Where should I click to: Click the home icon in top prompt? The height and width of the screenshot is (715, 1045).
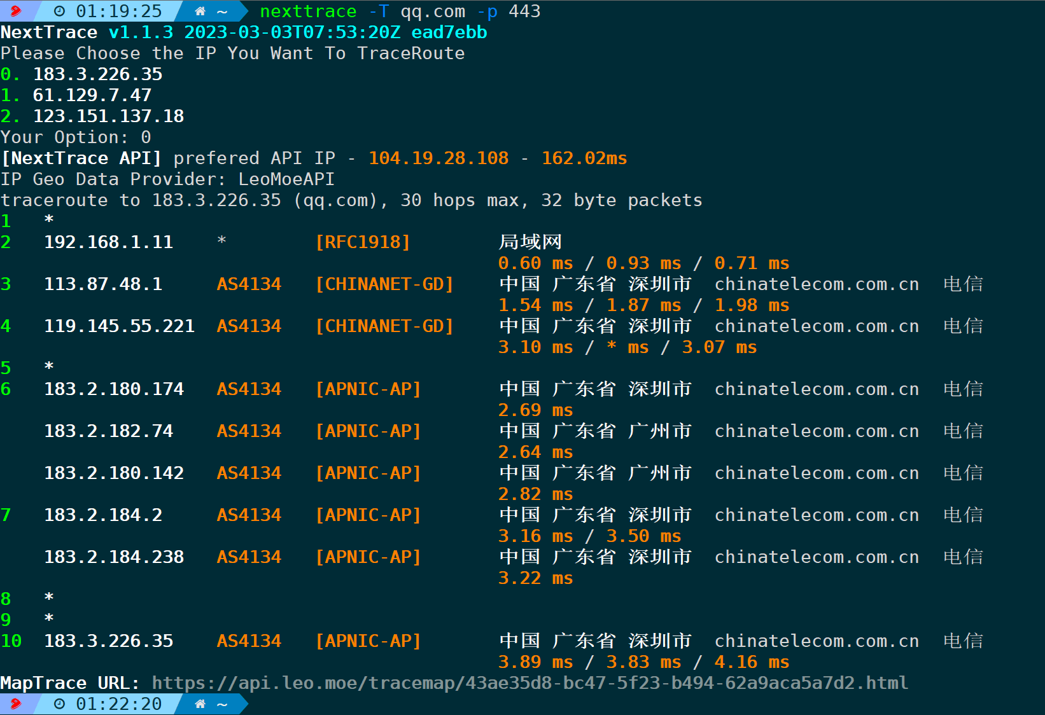point(200,11)
